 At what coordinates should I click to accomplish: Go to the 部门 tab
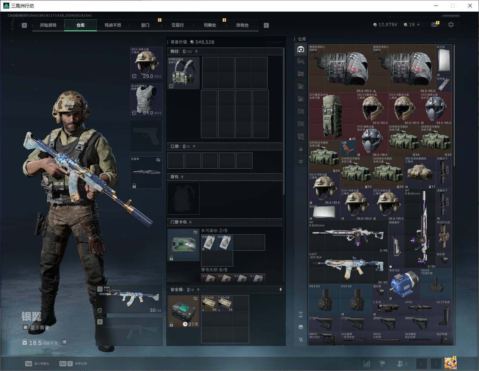click(x=145, y=25)
